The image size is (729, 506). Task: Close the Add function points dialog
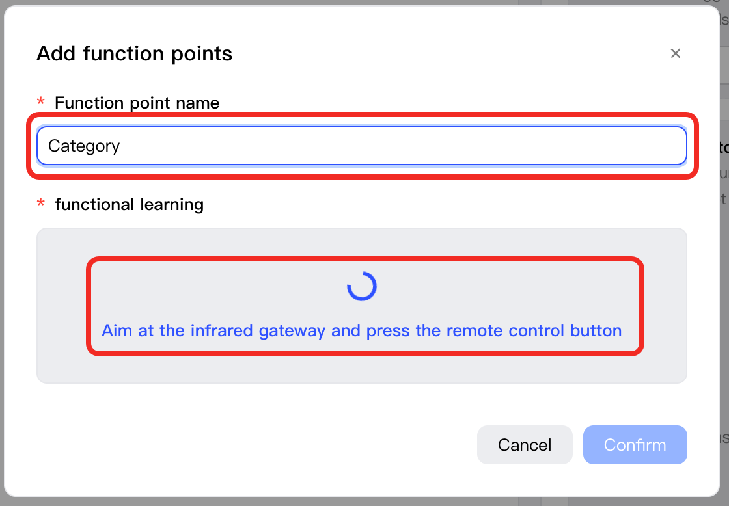tap(676, 53)
